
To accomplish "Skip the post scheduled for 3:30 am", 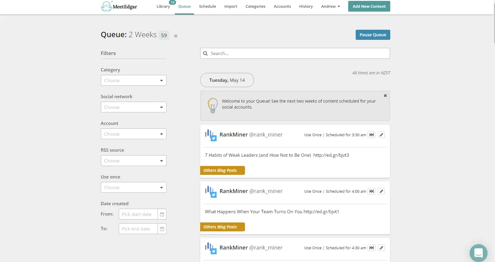I will [371, 135].
